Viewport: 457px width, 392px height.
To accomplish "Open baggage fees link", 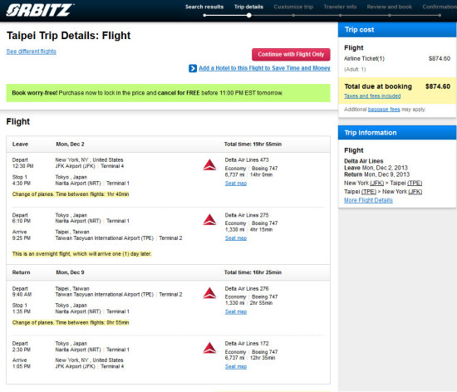I will click(x=384, y=110).
